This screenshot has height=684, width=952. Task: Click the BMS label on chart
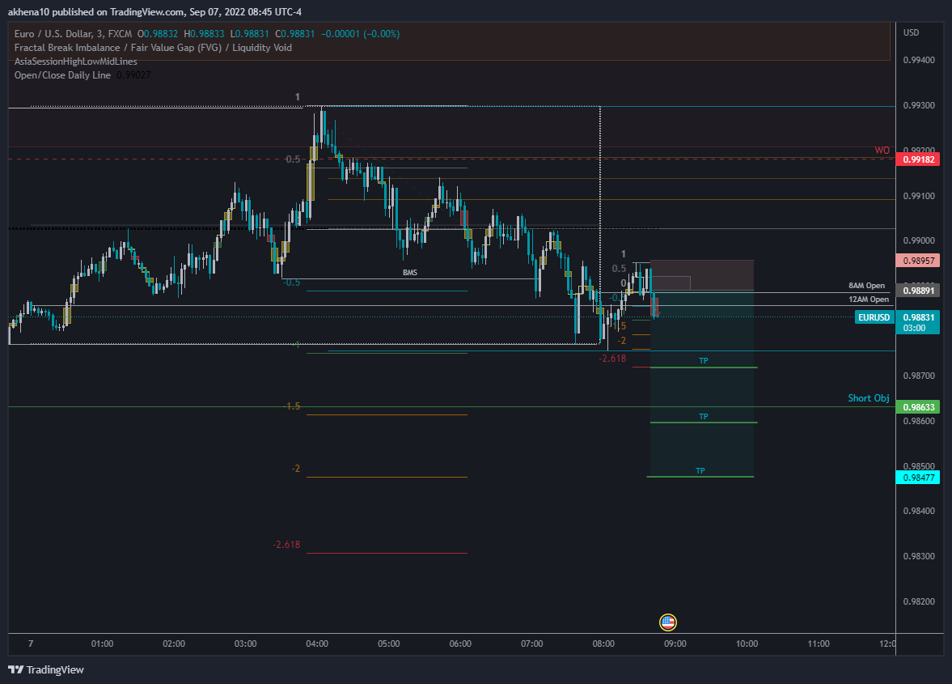click(410, 273)
